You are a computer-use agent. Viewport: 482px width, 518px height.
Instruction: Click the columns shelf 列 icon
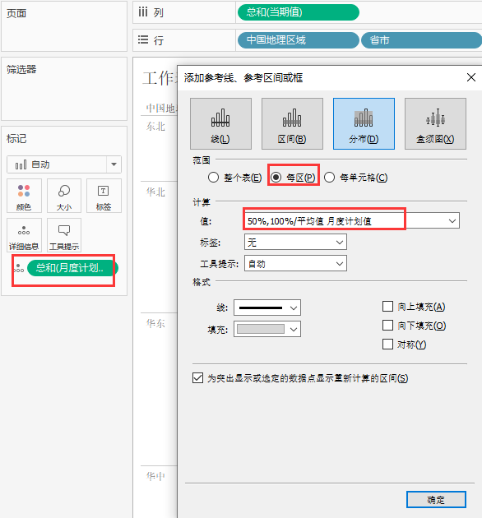143,12
